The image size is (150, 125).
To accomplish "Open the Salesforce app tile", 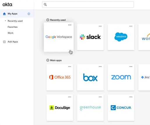I will pyautogui.click(x=121, y=37).
